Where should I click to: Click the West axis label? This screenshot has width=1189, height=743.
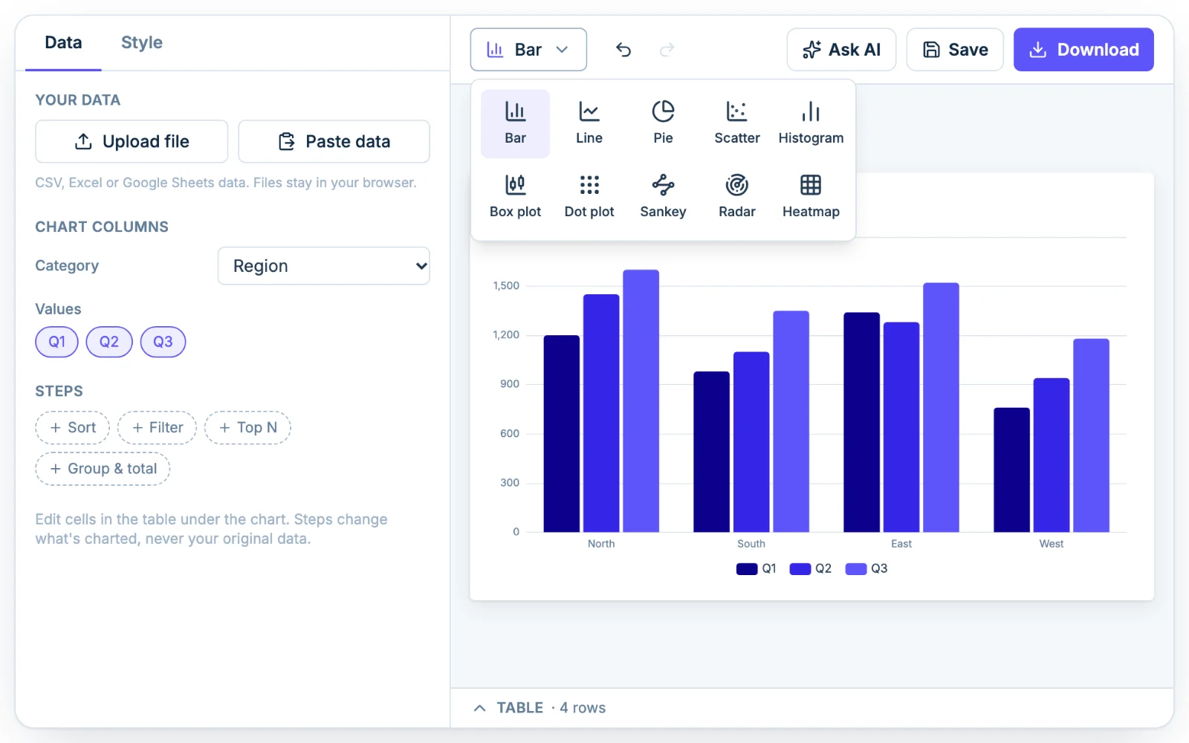1051,544
